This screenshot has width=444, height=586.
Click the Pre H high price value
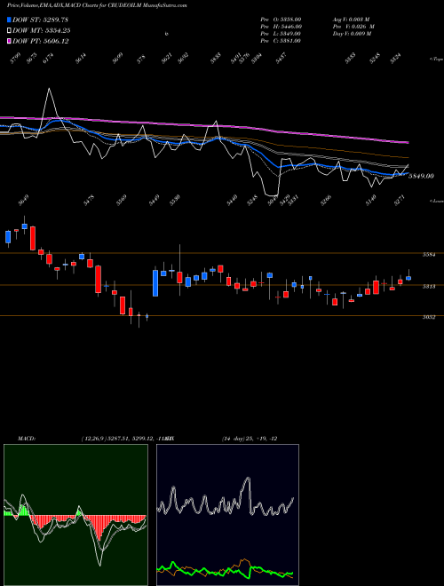pyautogui.click(x=290, y=27)
